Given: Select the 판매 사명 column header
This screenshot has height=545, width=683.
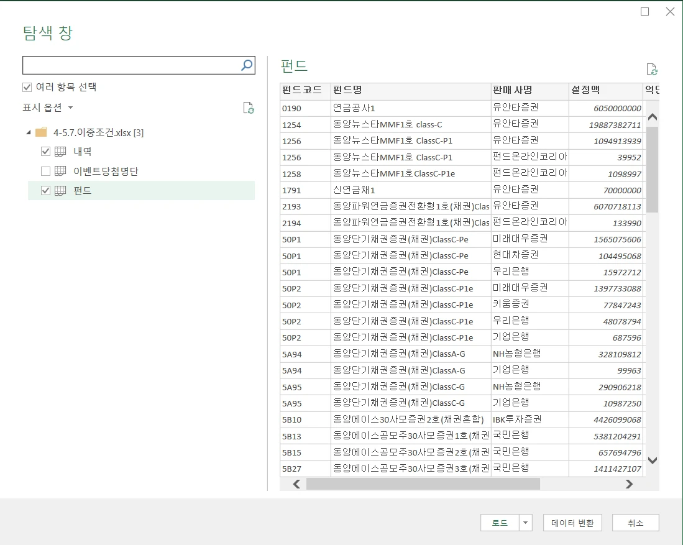Looking at the screenshot, I should click(529, 91).
